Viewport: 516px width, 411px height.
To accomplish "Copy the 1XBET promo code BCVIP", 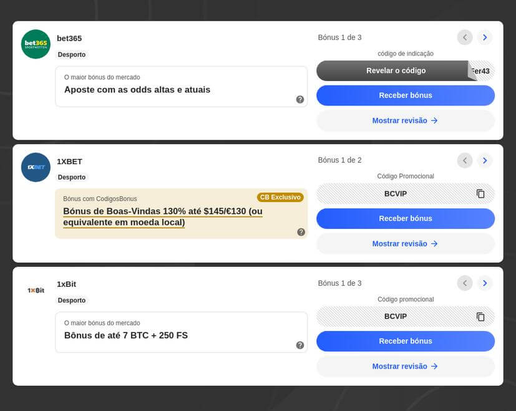I will 480,194.
